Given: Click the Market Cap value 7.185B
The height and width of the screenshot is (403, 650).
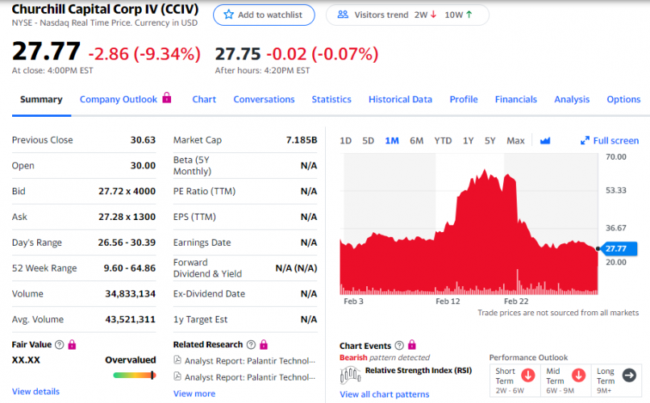Looking at the screenshot, I should [302, 140].
